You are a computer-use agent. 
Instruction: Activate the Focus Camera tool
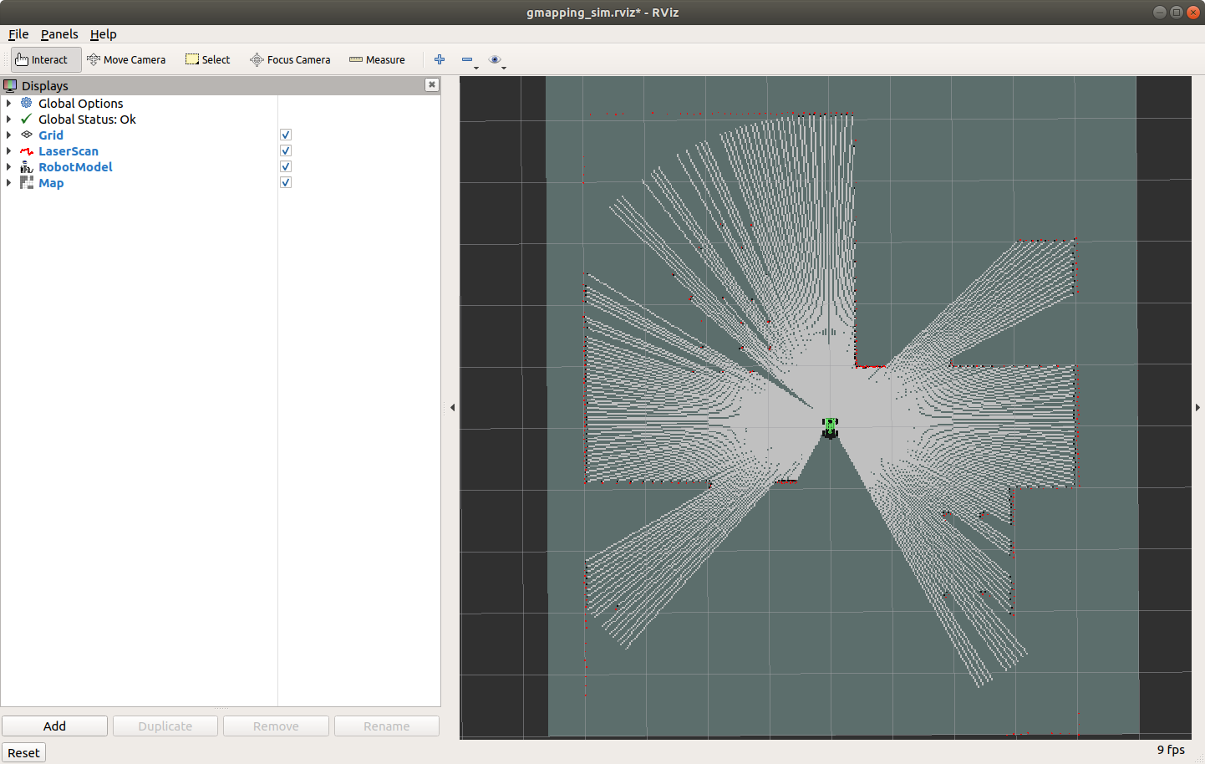point(290,59)
